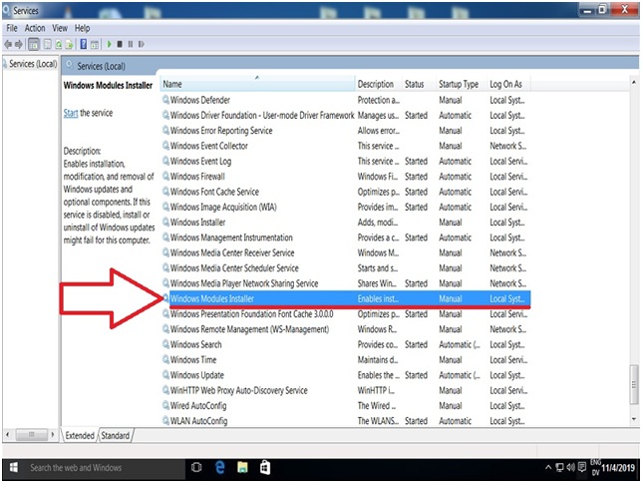642x483 pixels.
Task: Launch Microsoft Edge from the taskbar
Action: (220, 467)
